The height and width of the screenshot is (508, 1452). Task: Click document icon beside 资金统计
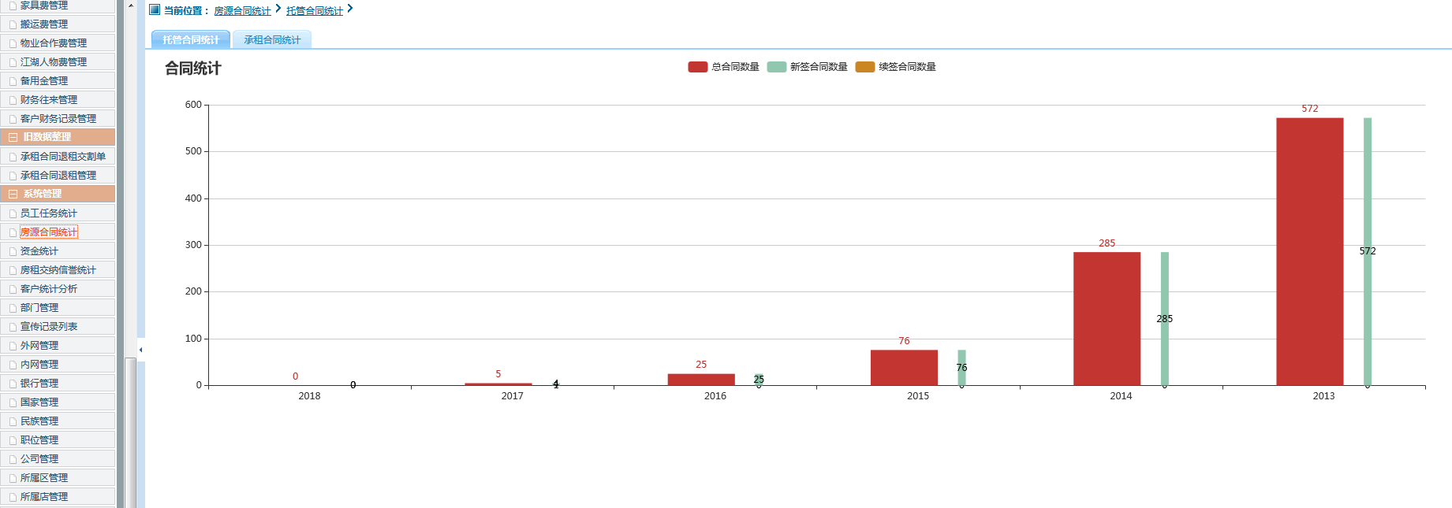tap(13, 252)
